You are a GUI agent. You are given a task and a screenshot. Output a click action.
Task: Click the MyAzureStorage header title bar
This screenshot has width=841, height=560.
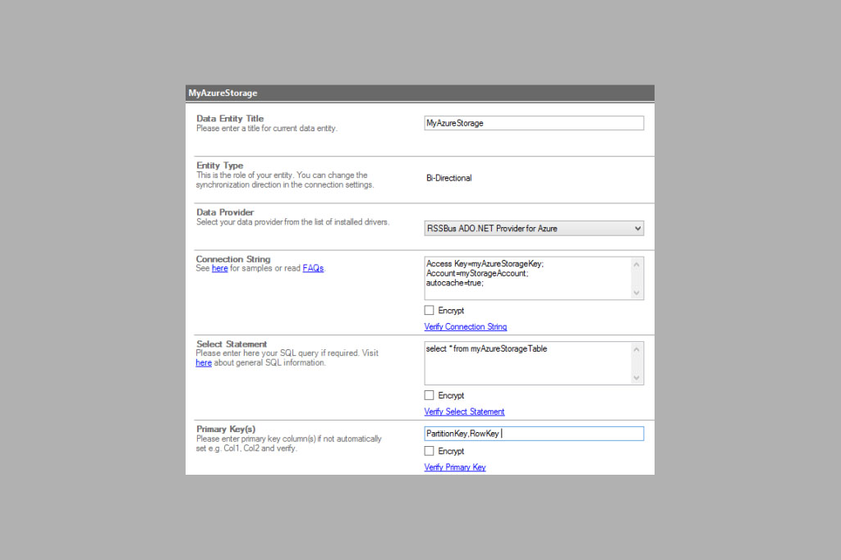[420, 93]
